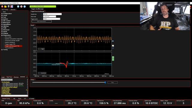Click horizontal scrollbar in real time panel
The height and width of the screenshot is (108, 192).
tap(14, 96)
